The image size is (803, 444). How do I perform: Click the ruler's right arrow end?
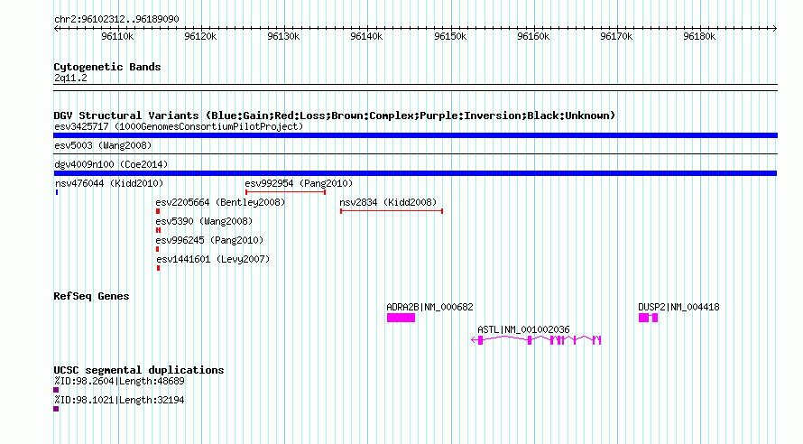pyautogui.click(x=775, y=29)
